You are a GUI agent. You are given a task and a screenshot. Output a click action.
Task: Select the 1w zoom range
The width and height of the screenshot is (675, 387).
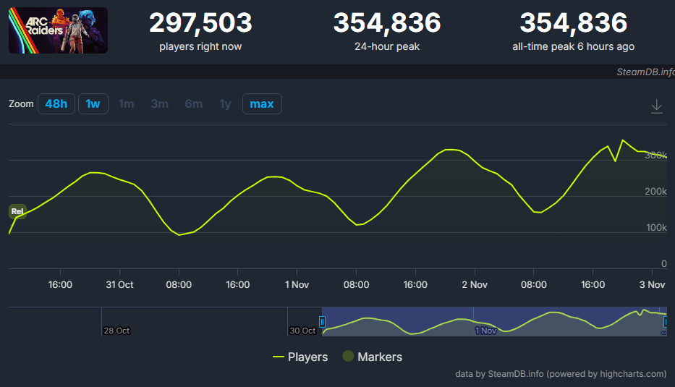click(x=93, y=103)
